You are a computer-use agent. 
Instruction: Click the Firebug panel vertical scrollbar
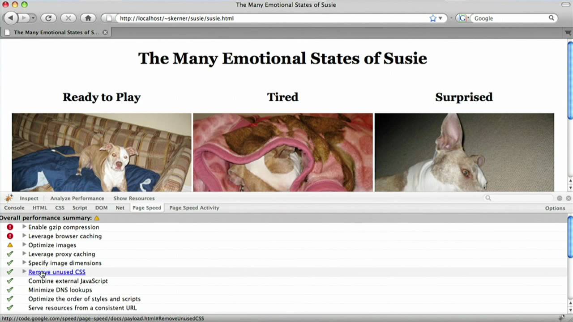pos(570,237)
